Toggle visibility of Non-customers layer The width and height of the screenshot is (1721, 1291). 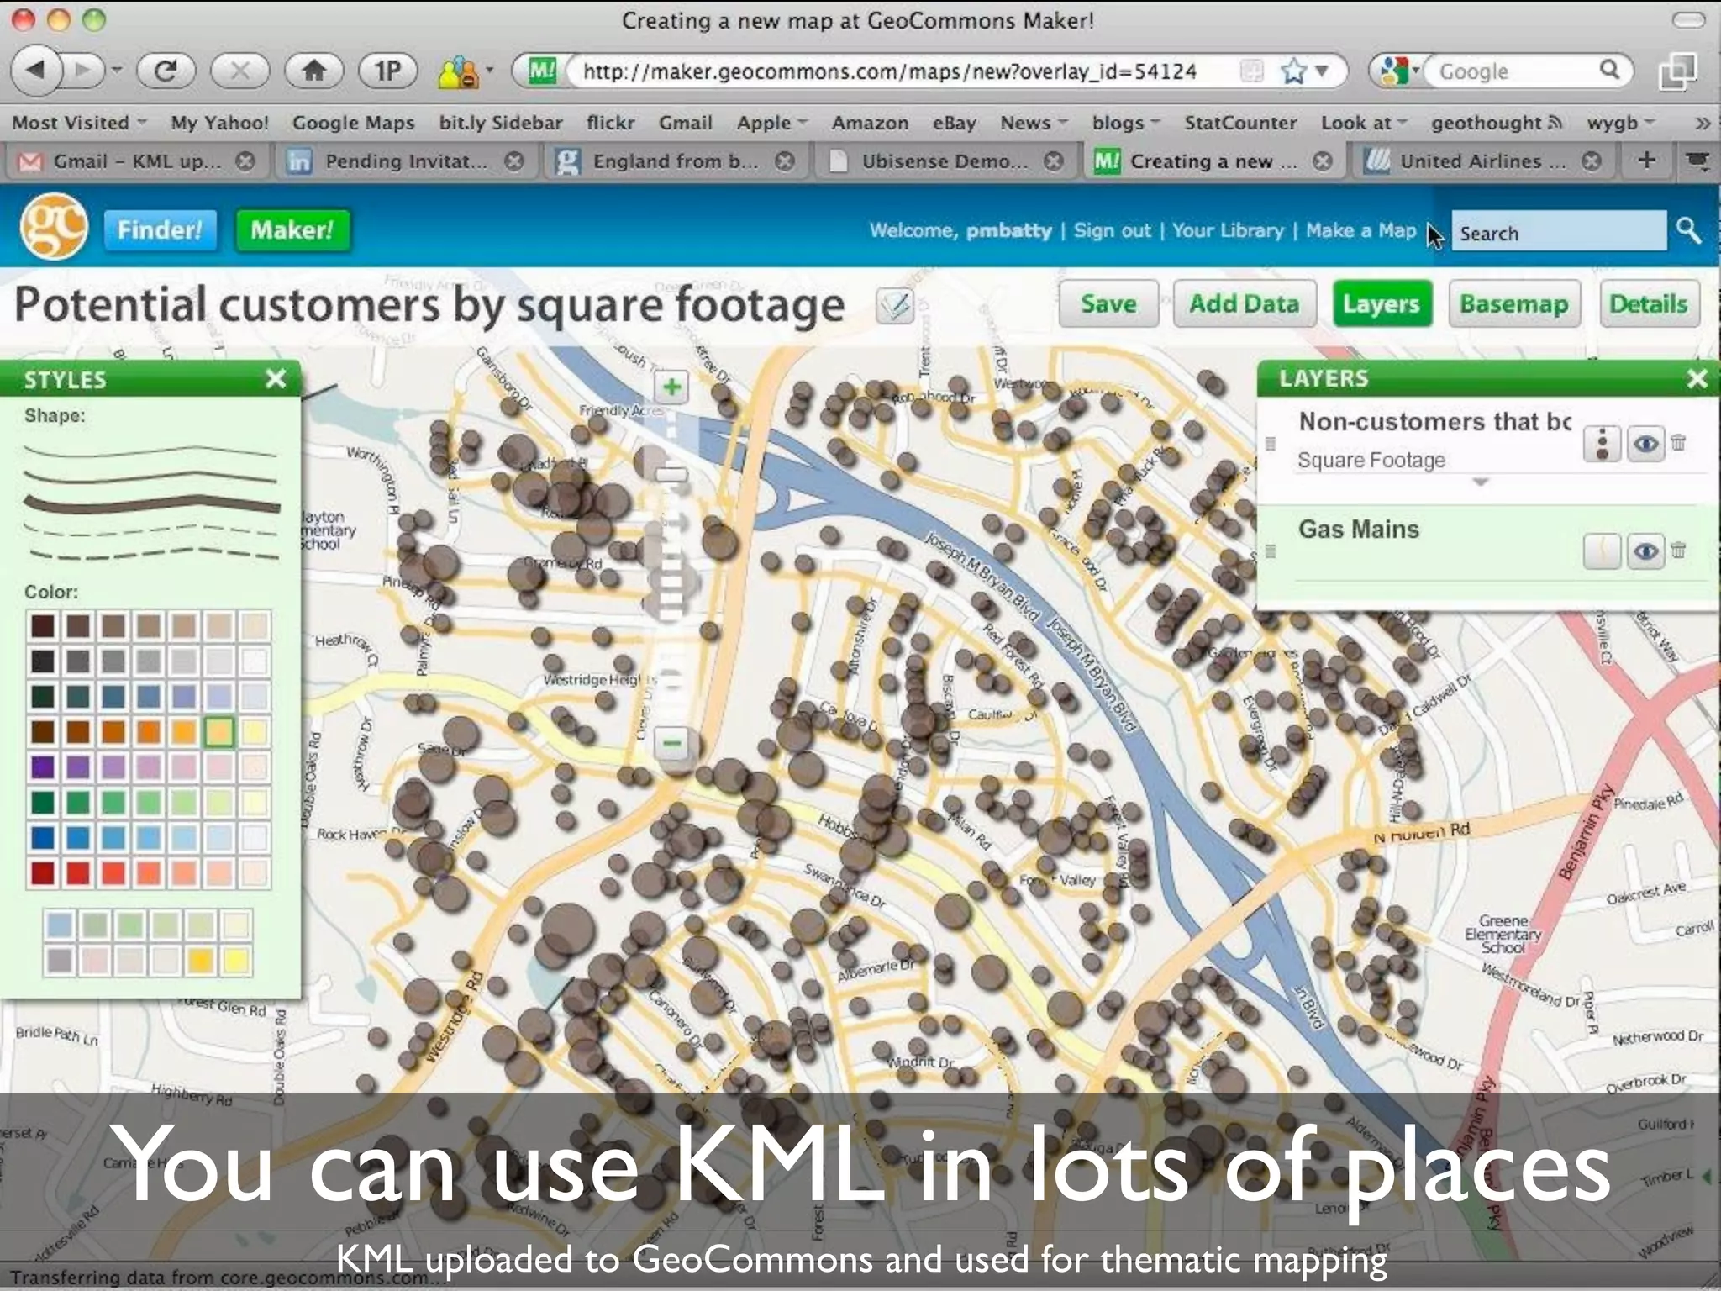pos(1645,443)
